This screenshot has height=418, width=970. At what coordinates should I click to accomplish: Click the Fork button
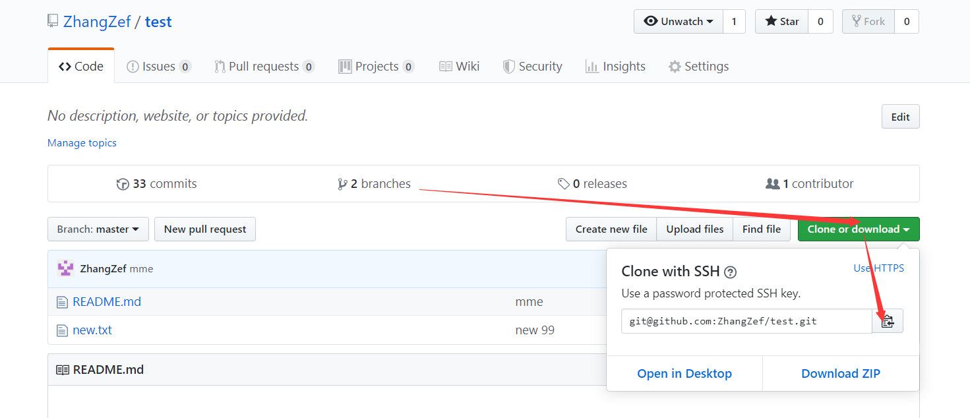pos(868,21)
